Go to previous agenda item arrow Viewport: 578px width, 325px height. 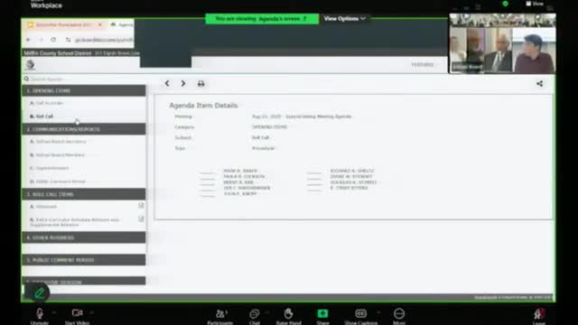coord(167,83)
